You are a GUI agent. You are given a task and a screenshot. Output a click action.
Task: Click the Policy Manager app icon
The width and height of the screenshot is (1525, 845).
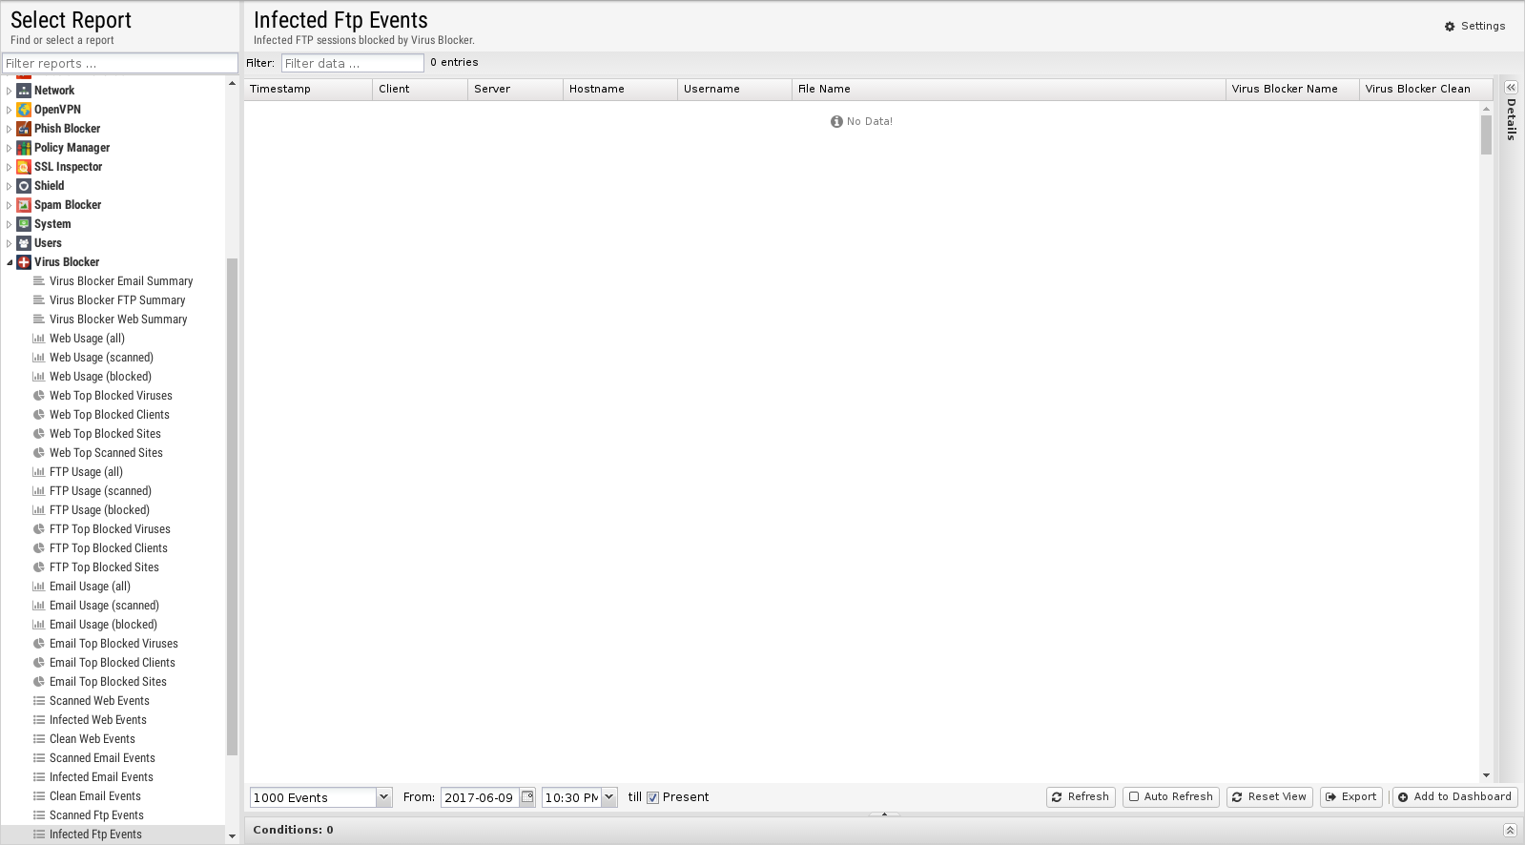pos(24,148)
